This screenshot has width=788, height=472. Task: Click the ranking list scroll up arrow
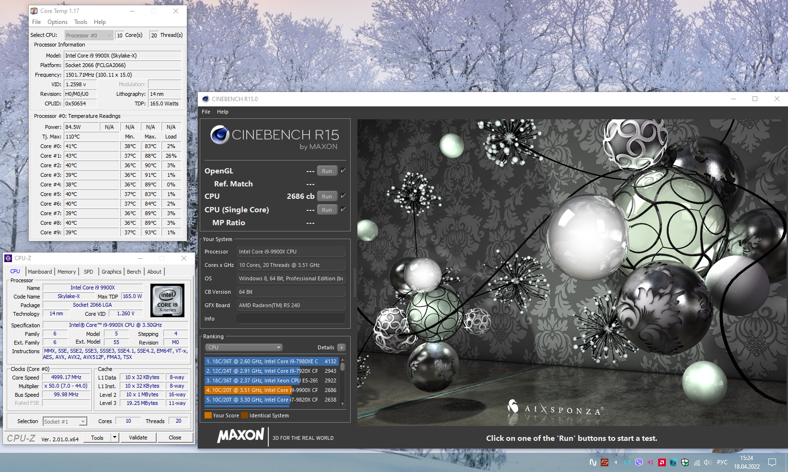click(343, 359)
